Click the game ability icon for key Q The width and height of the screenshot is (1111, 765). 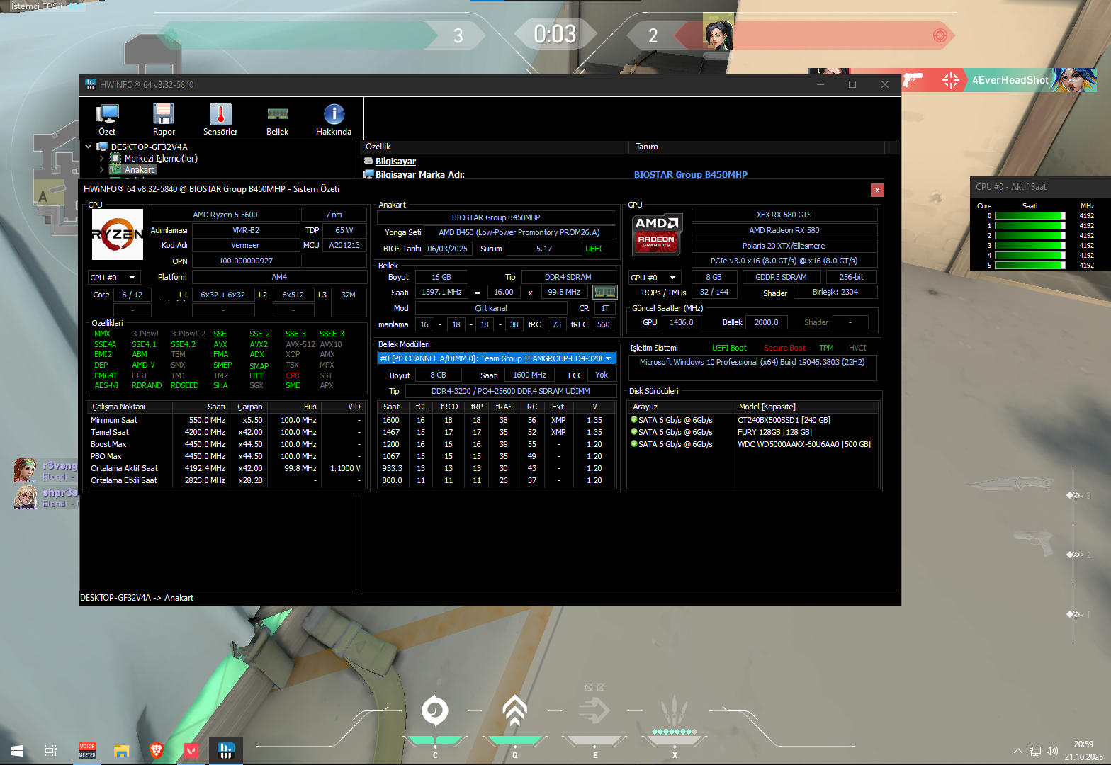click(x=515, y=710)
